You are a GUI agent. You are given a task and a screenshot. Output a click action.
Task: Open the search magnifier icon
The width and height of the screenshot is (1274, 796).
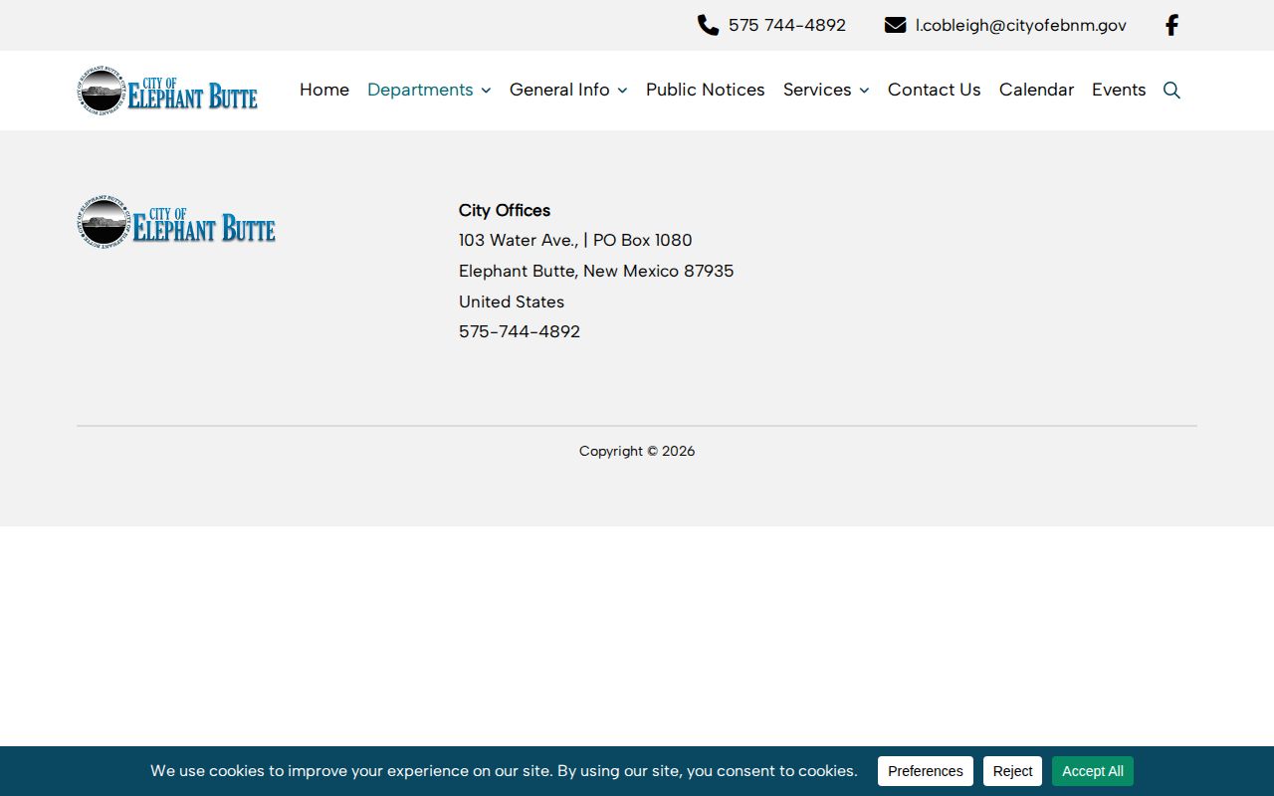click(x=1171, y=91)
